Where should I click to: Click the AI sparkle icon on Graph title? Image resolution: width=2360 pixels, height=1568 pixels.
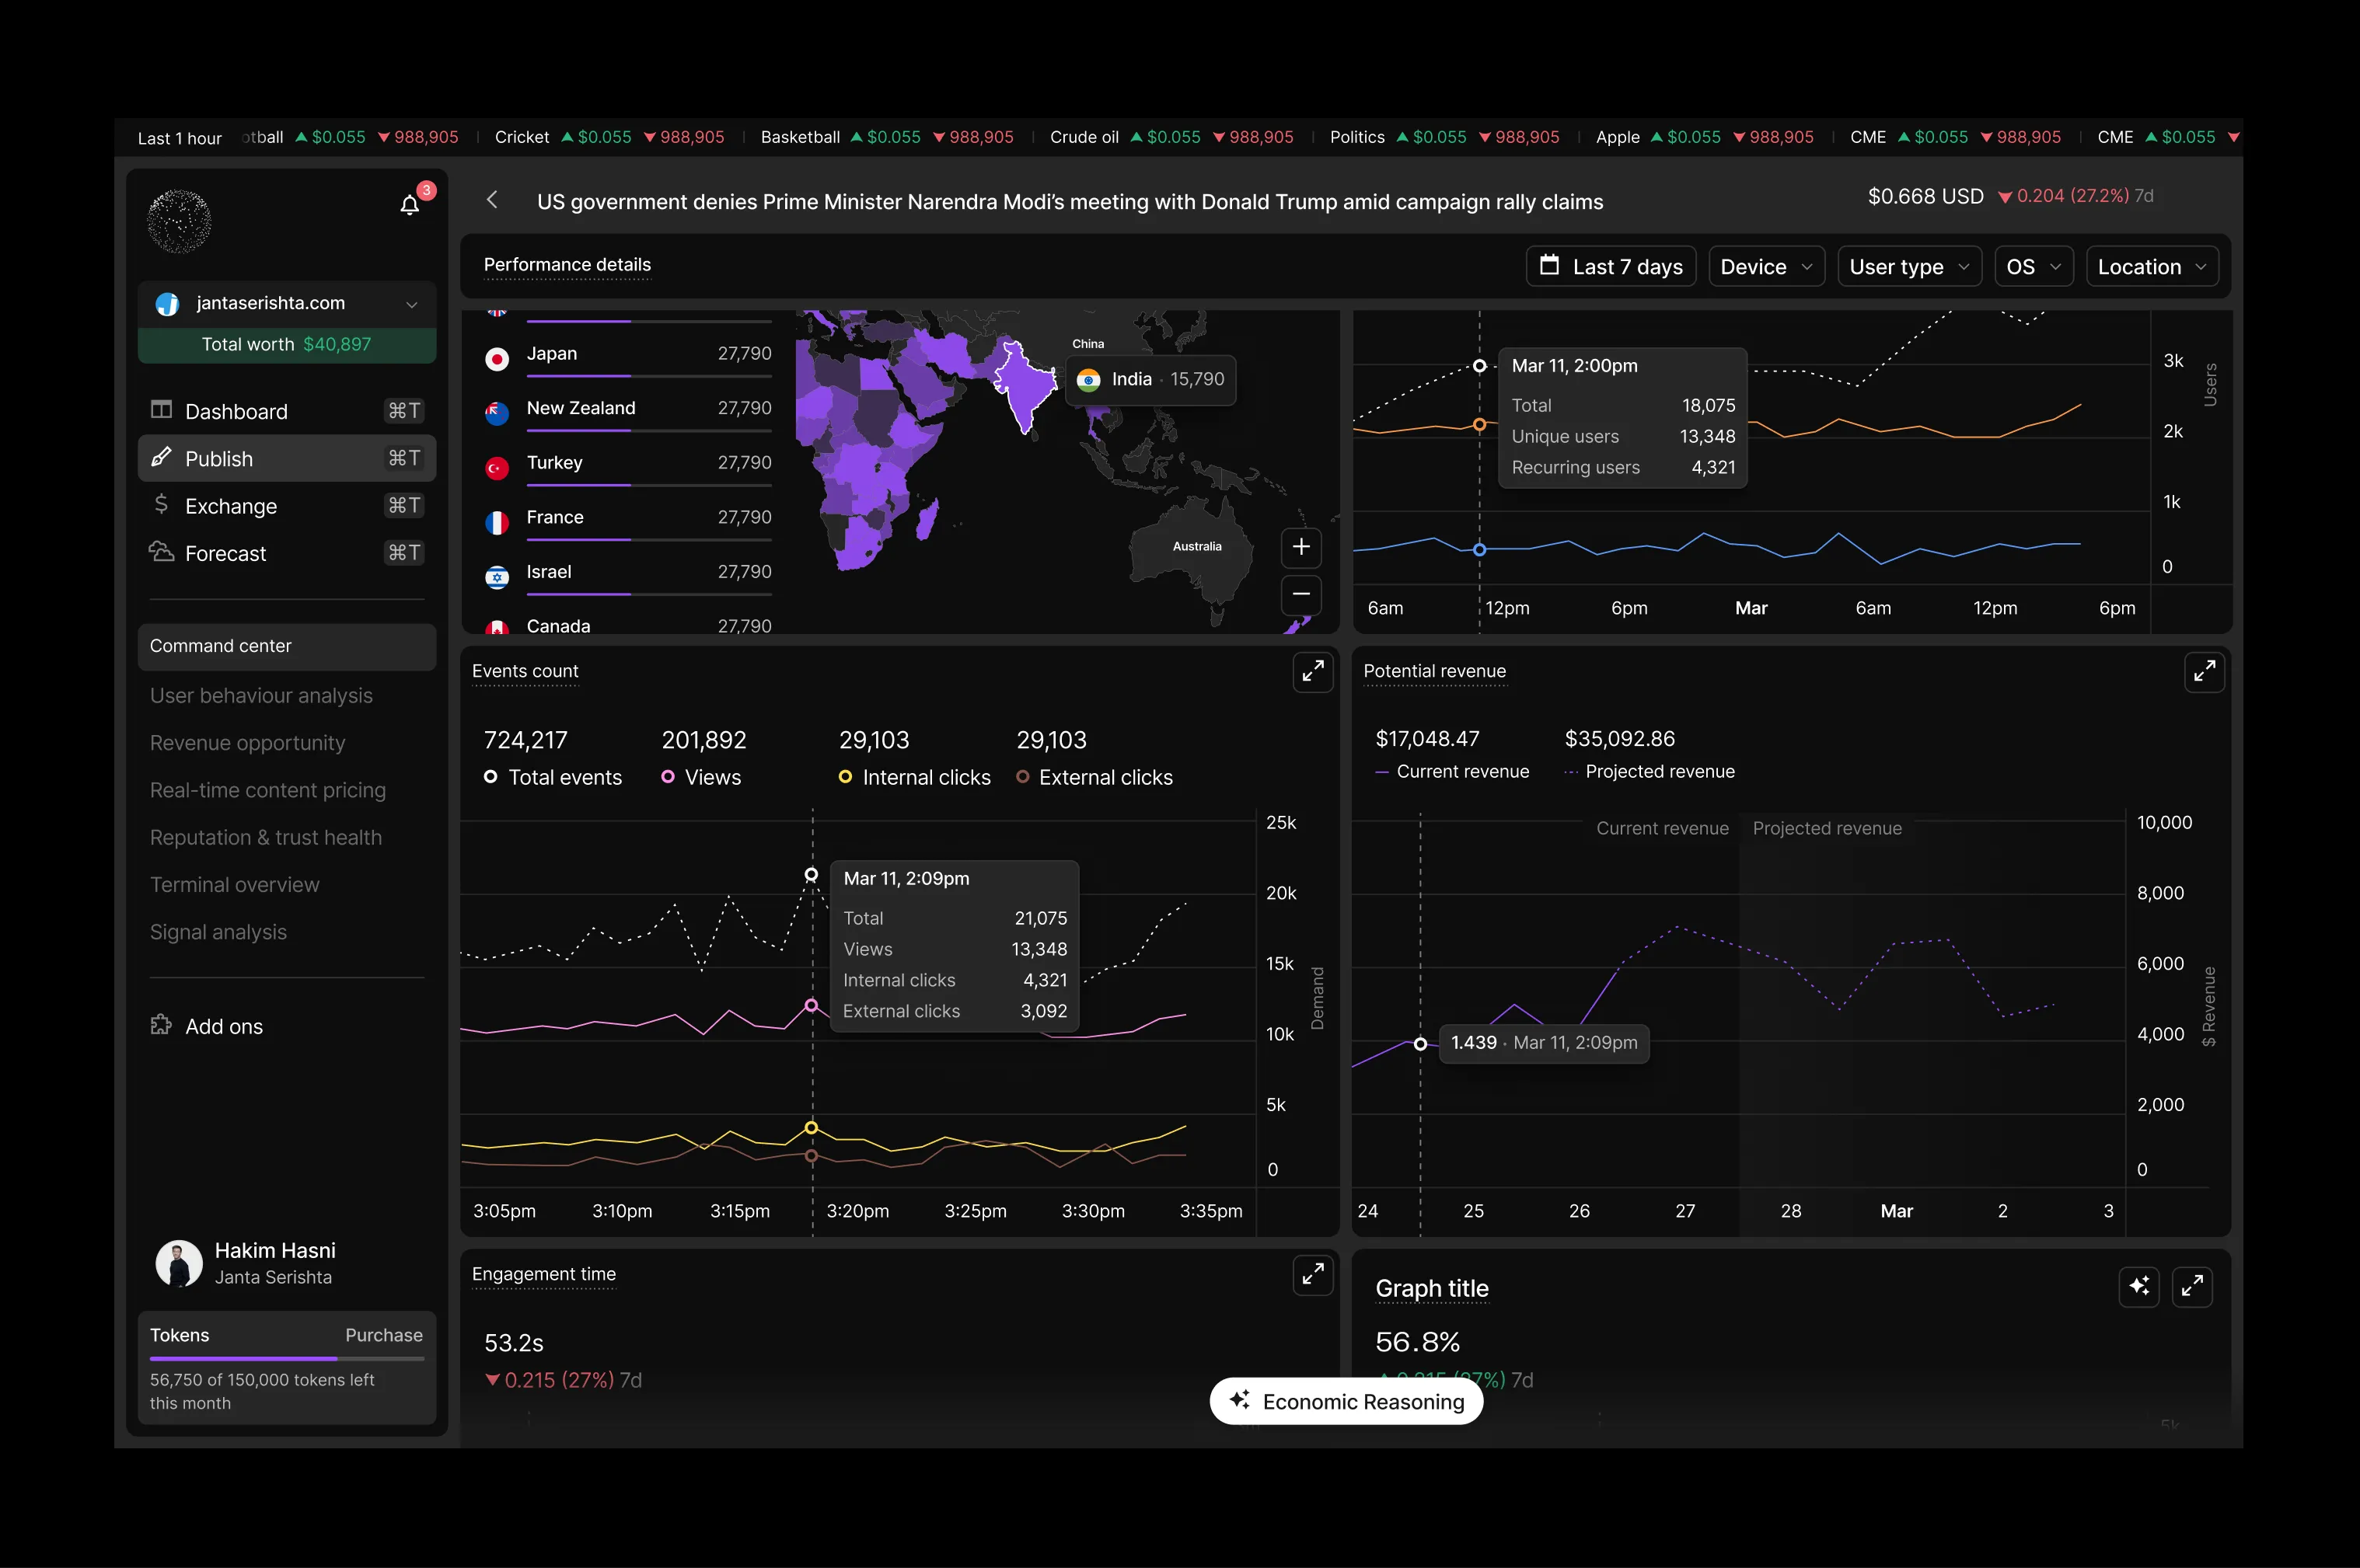(x=2139, y=1287)
